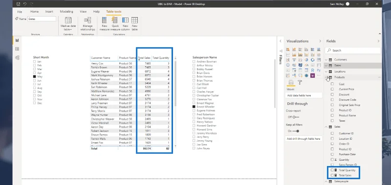This screenshot has width=391, height=185.
Task: Check the Total Quantity field checkbox
Action: tap(332, 170)
